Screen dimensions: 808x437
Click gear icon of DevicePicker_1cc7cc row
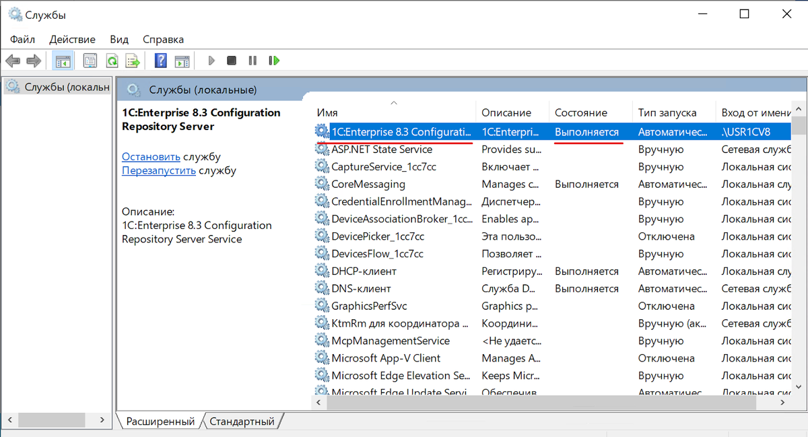322,236
